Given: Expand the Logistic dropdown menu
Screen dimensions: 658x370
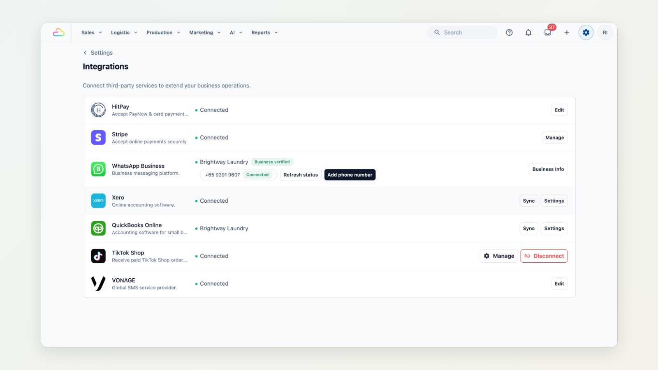Looking at the screenshot, I should point(124,32).
